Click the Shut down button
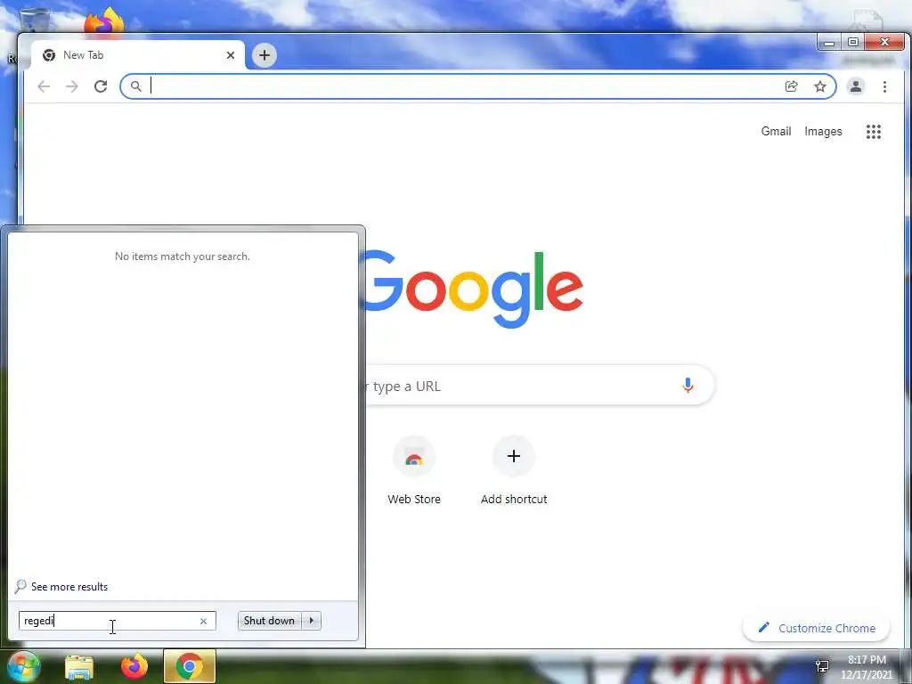Image resolution: width=912 pixels, height=684 pixels. pyautogui.click(x=269, y=621)
